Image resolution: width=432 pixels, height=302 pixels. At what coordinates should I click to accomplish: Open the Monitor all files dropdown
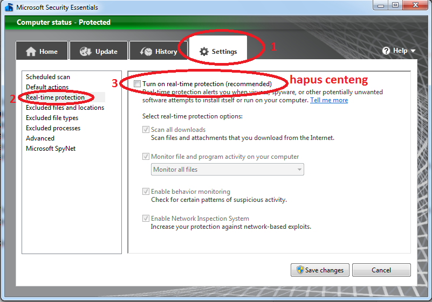tap(227, 170)
